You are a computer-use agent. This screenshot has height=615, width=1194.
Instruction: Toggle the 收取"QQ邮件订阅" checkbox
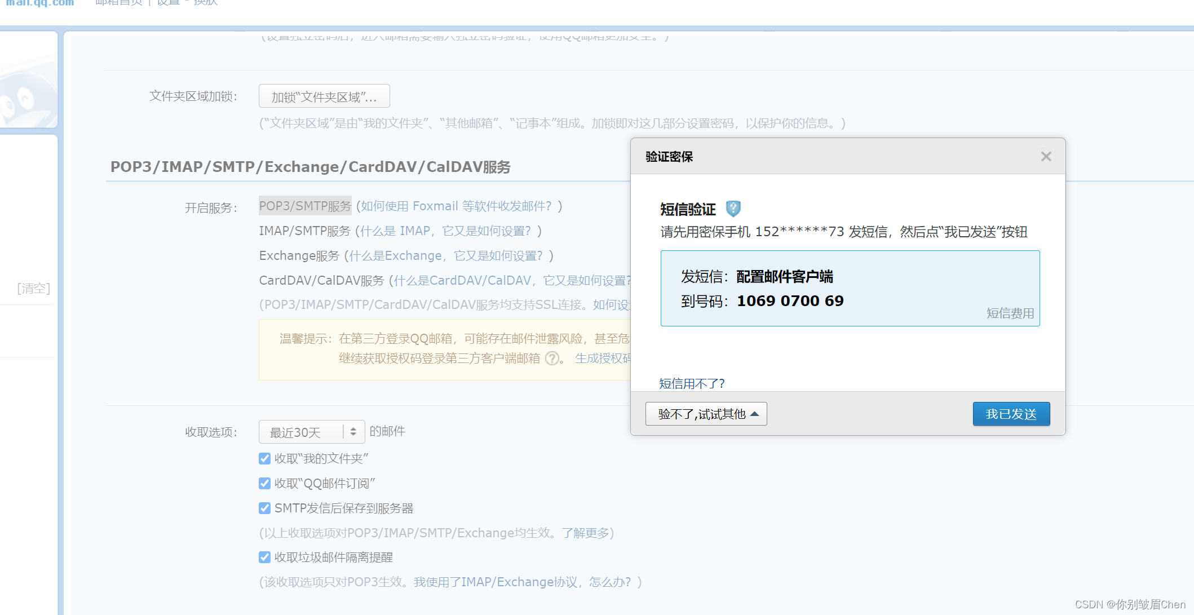coord(264,484)
